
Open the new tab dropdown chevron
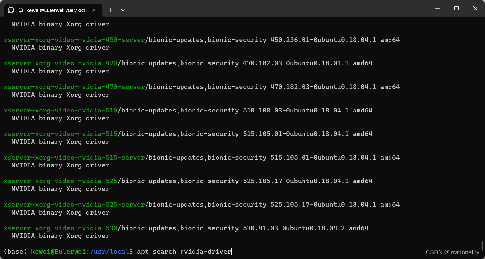[x=123, y=10]
